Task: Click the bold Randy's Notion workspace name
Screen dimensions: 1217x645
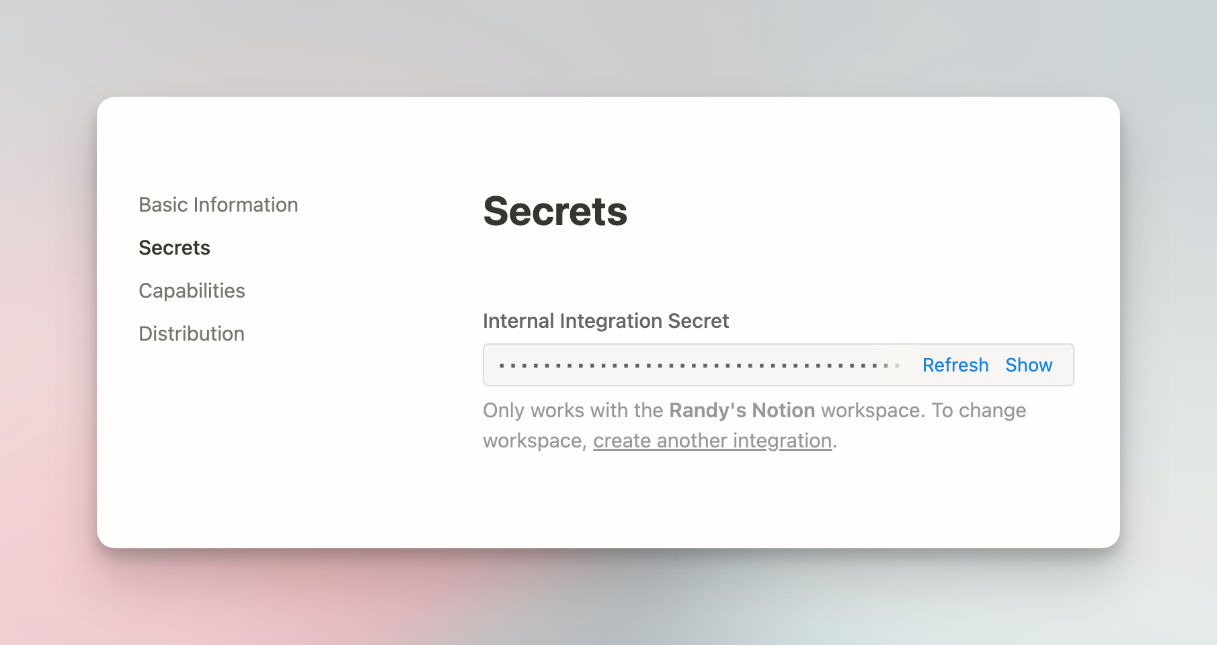Action: [742, 411]
